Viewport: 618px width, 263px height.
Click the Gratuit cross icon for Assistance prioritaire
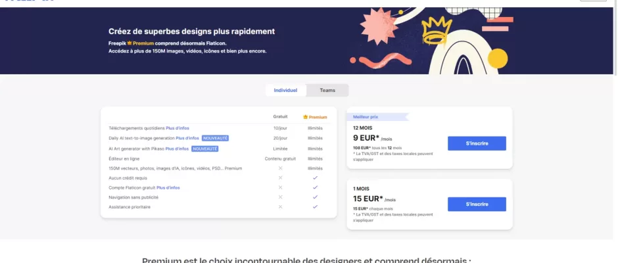[x=280, y=206]
